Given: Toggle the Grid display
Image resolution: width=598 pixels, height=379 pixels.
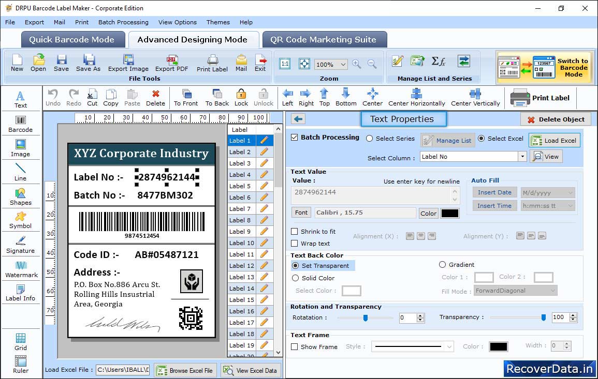Looking at the screenshot, I should 21,342.
